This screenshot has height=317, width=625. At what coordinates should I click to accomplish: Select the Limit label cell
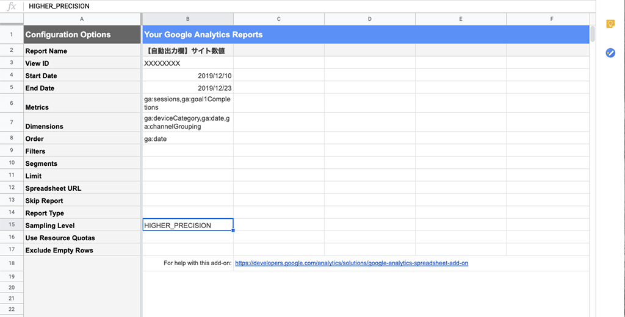click(x=82, y=175)
